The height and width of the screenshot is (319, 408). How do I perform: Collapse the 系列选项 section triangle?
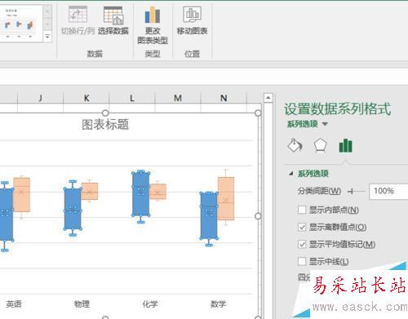291,174
